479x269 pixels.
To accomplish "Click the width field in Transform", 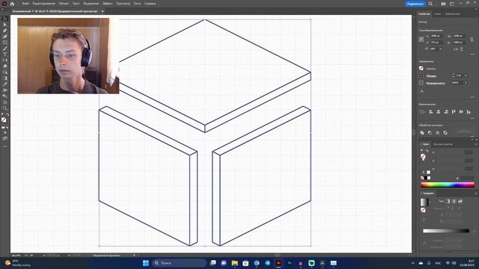I will (x=459, y=36).
